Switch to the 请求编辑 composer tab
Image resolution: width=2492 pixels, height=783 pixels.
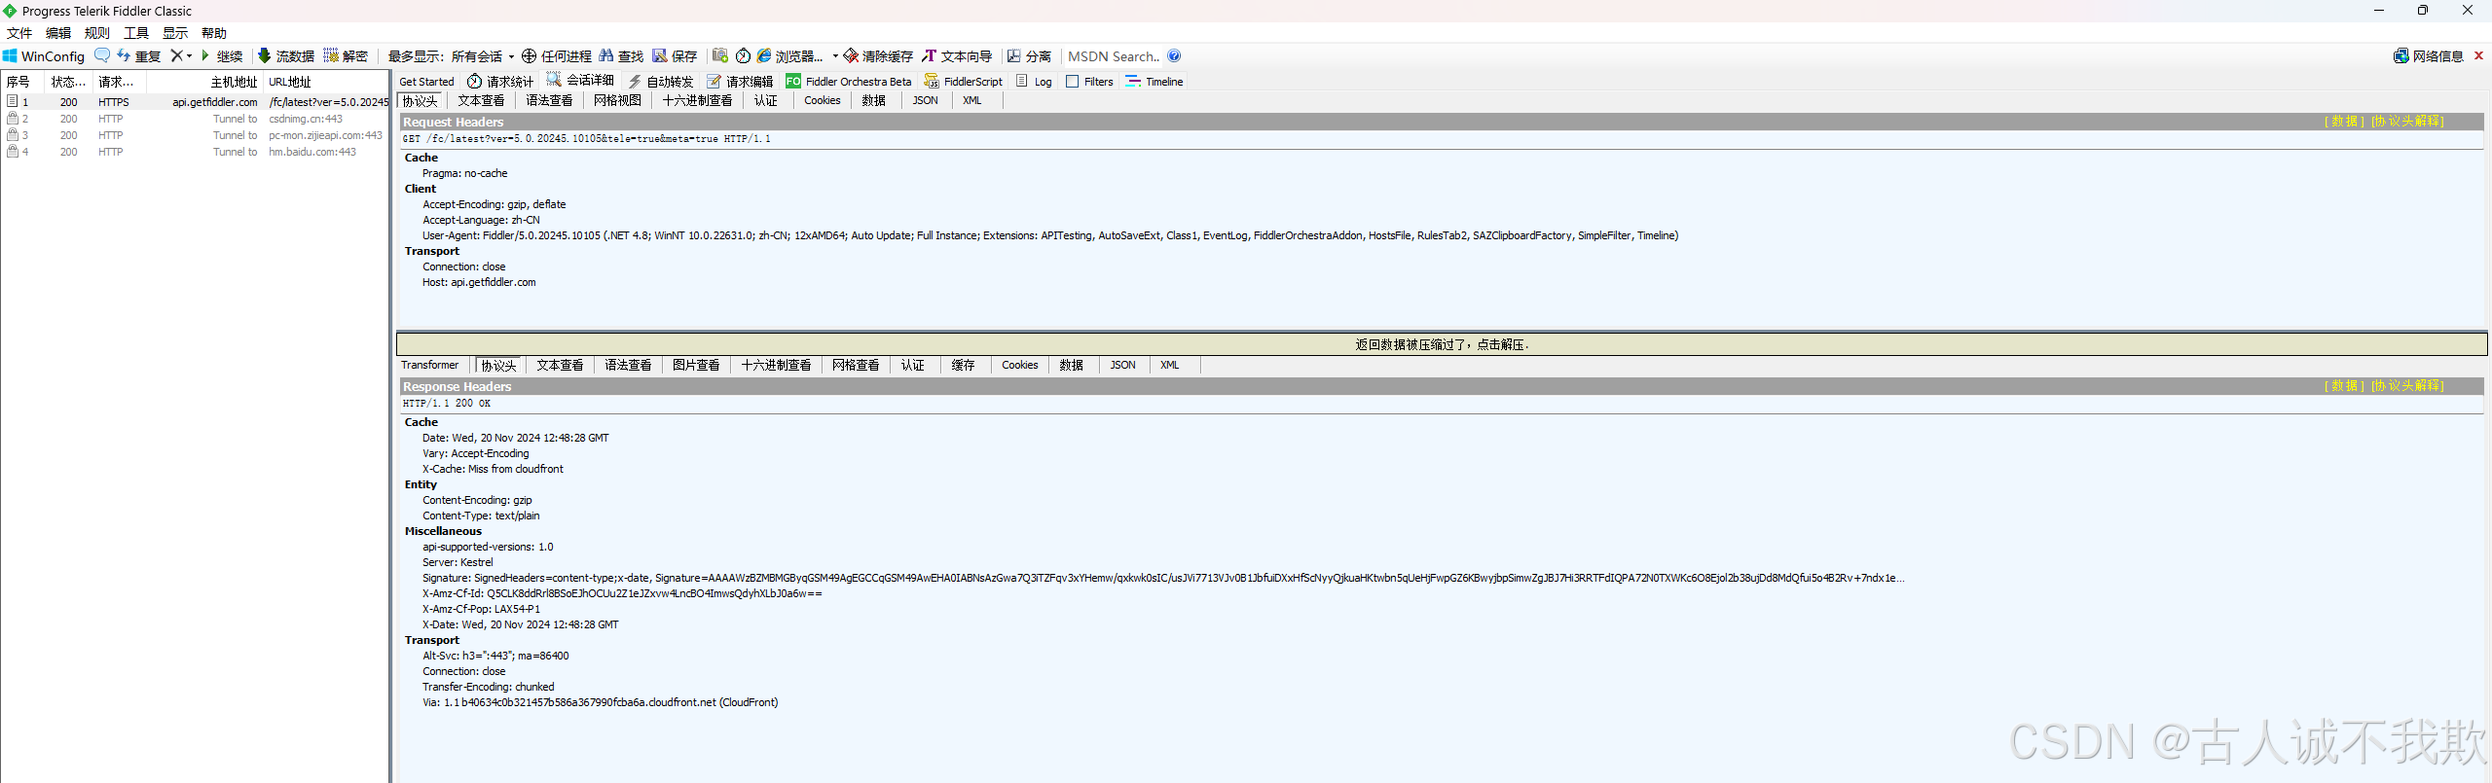(x=740, y=82)
